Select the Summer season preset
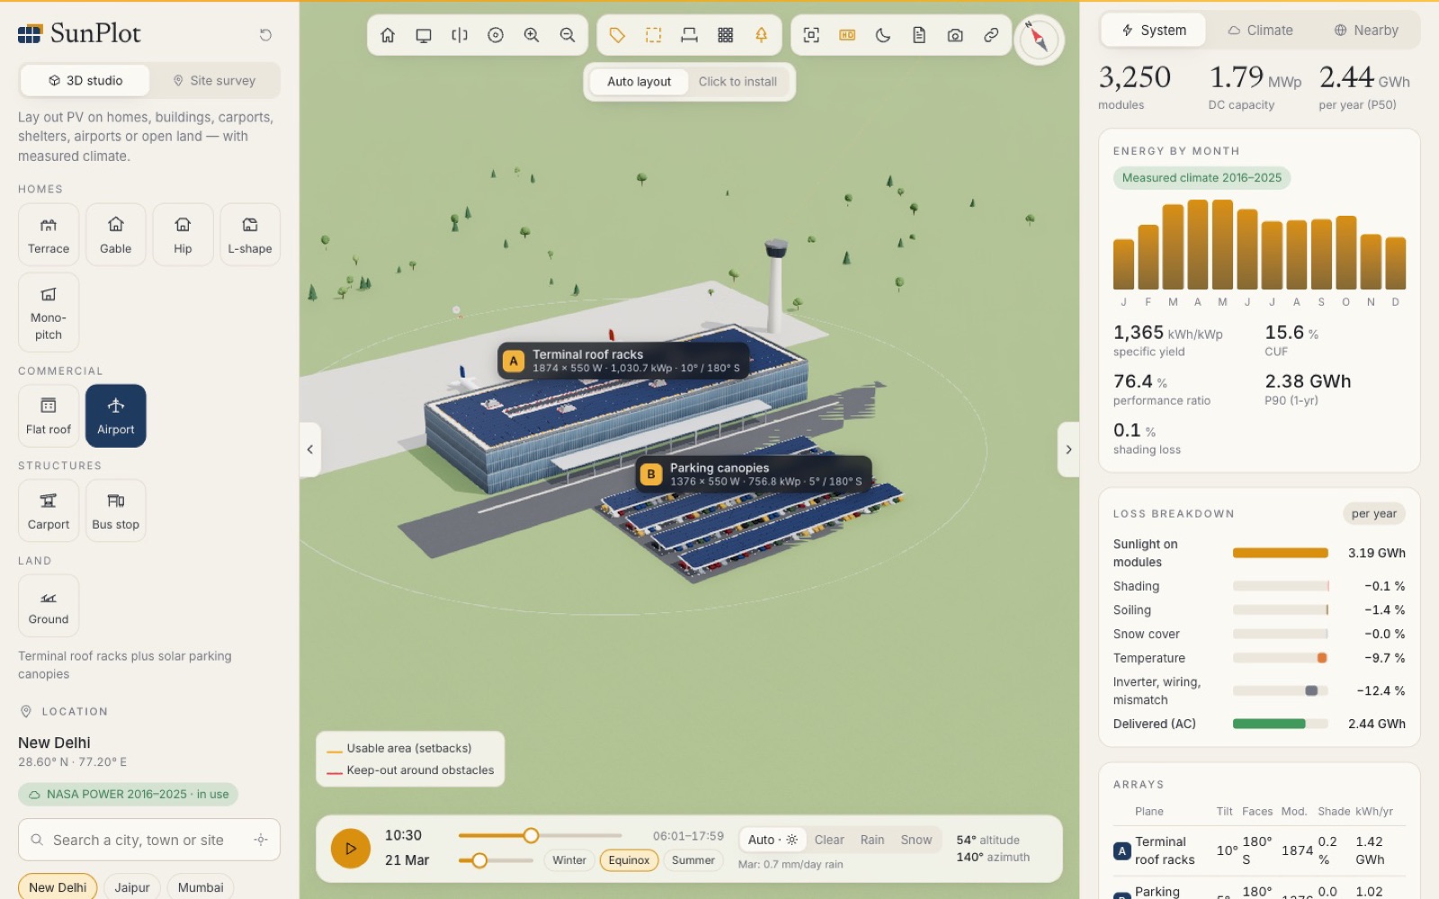Viewport: 1439px width, 899px height. coord(693,860)
